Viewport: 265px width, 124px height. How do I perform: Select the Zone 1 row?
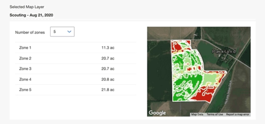[75, 48]
